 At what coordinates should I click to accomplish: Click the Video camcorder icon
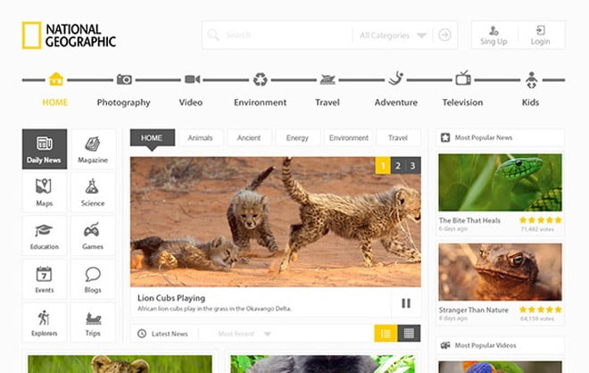click(191, 79)
